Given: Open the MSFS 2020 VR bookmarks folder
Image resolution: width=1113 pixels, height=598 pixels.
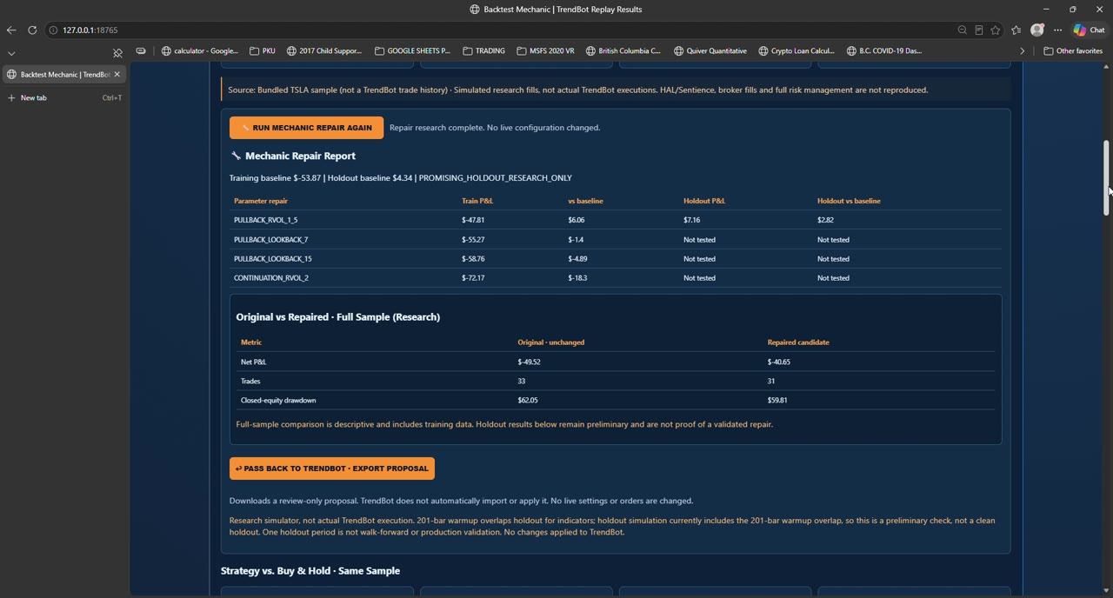Looking at the screenshot, I should tap(545, 50).
